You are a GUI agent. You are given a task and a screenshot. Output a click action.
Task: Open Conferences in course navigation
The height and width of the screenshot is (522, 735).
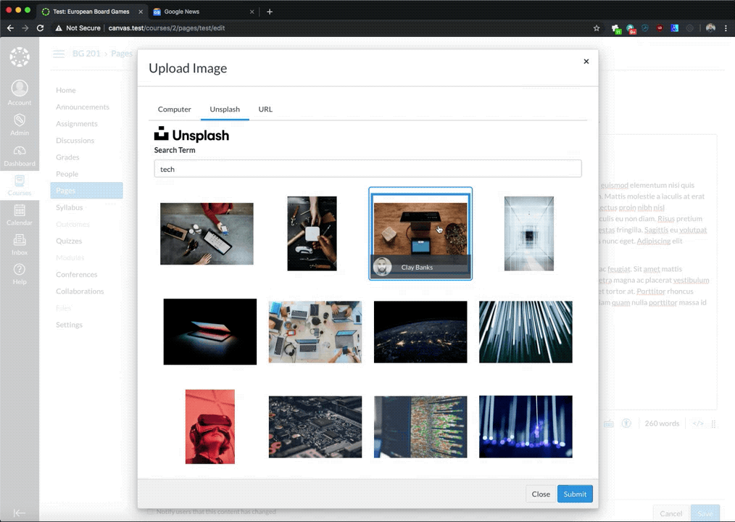(x=76, y=274)
